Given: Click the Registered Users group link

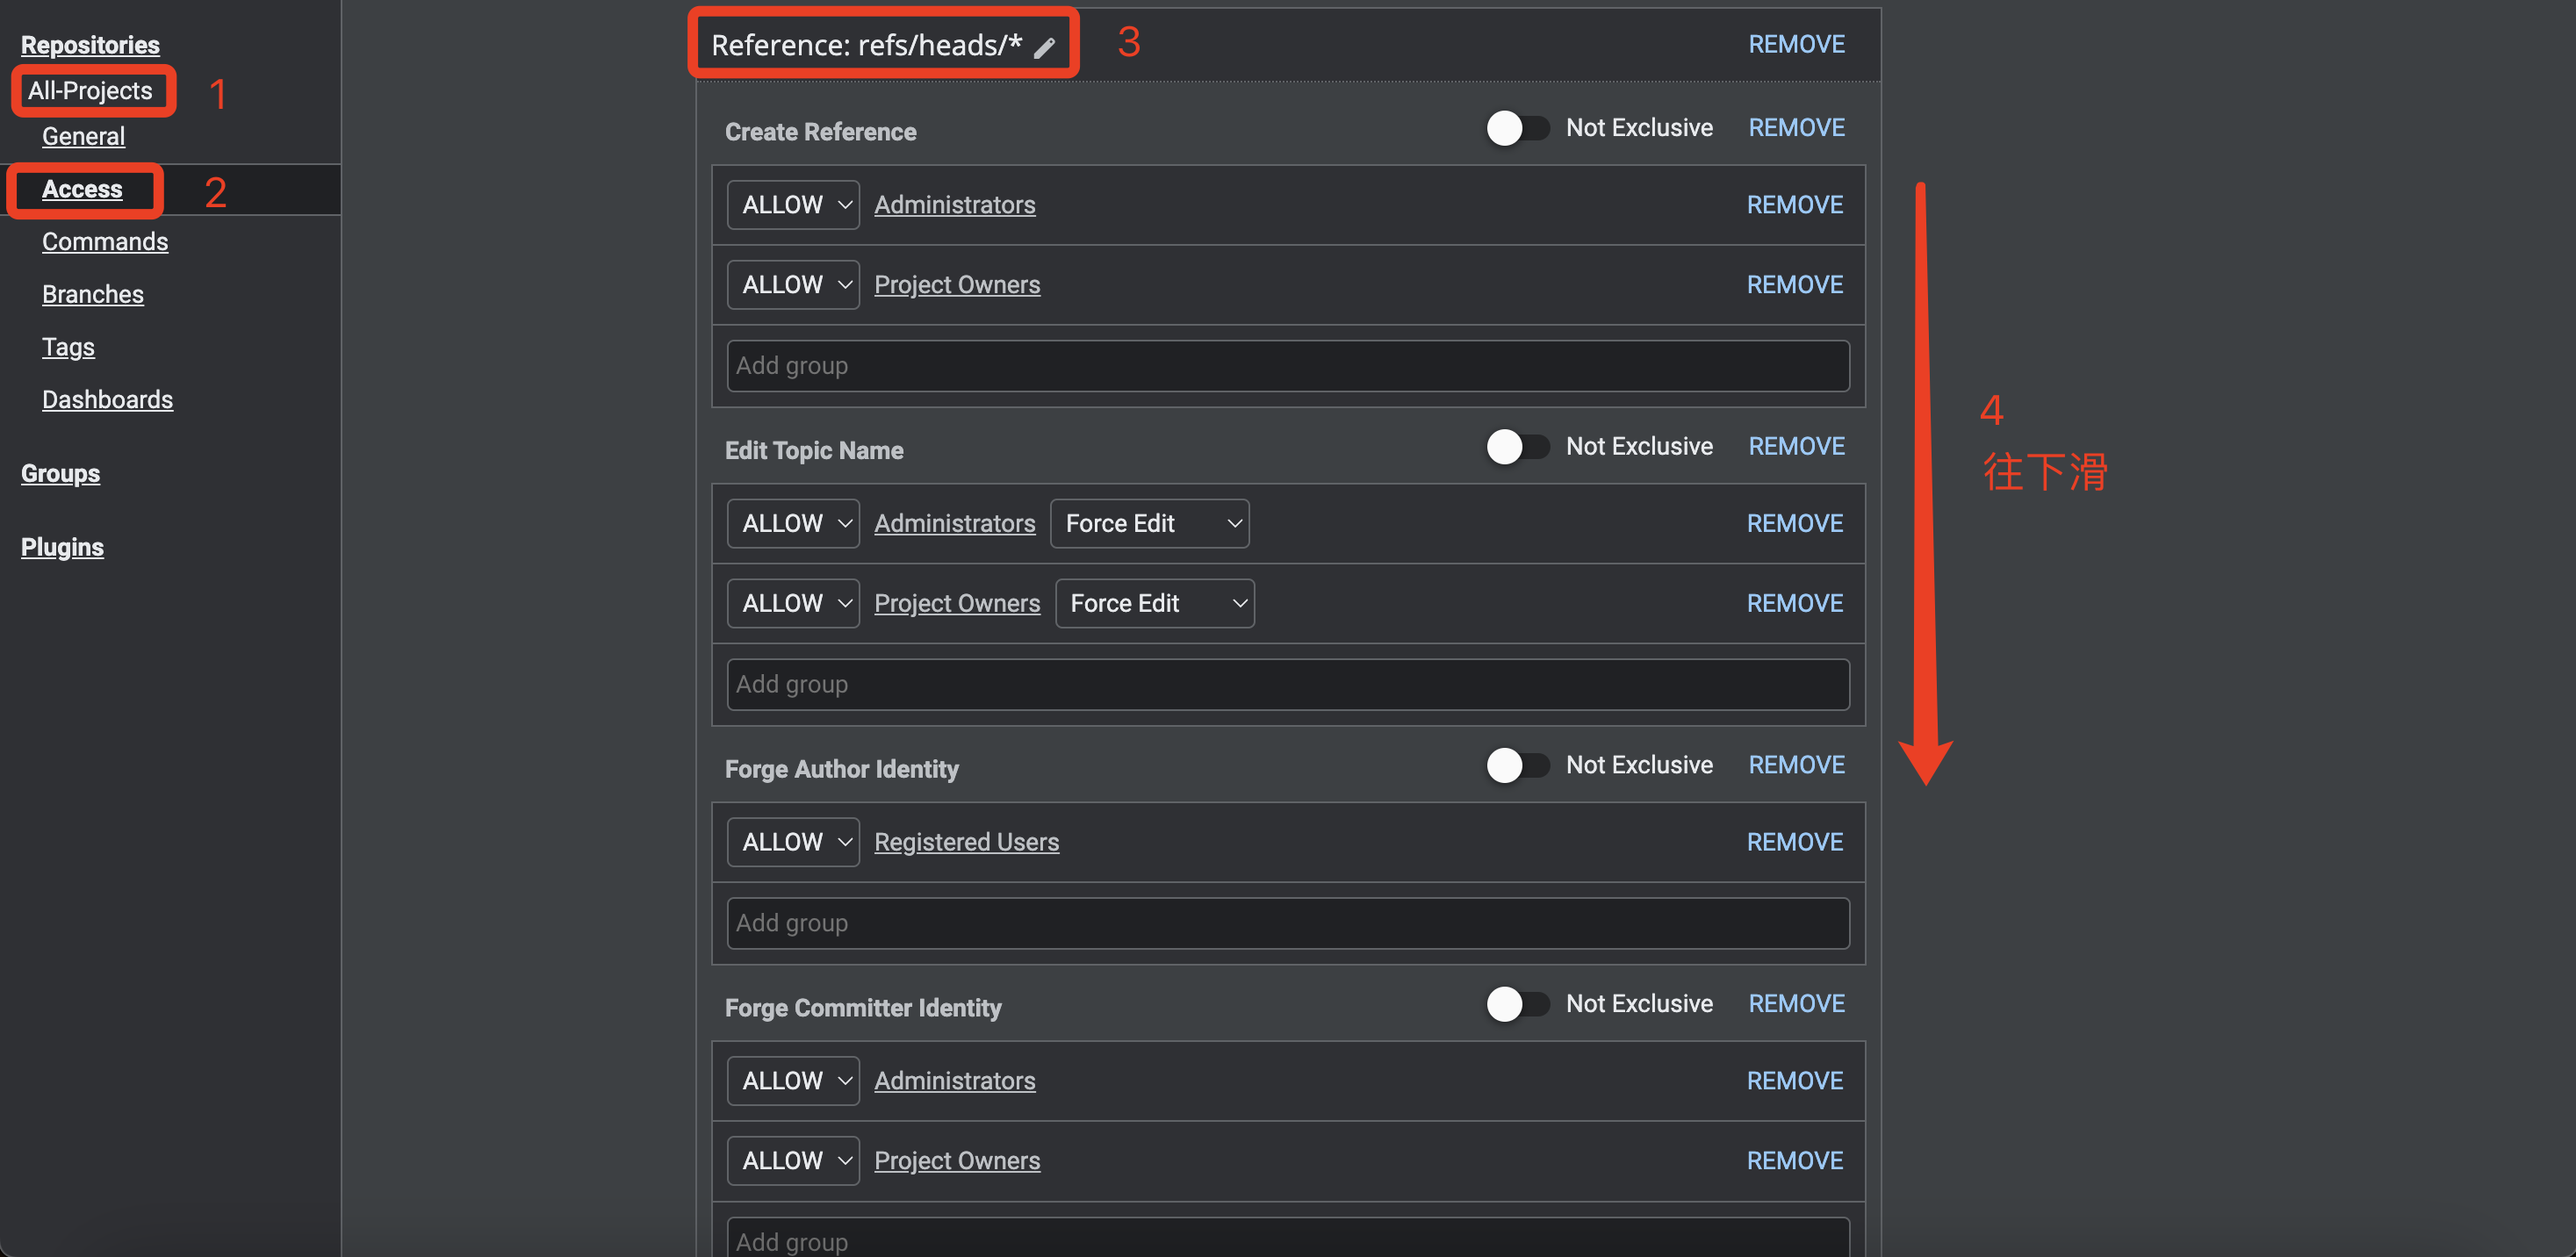Looking at the screenshot, I should coord(966,842).
